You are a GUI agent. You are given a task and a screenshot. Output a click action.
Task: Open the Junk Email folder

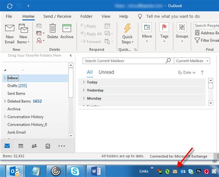click(17, 132)
